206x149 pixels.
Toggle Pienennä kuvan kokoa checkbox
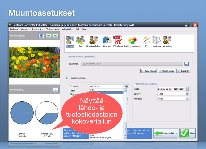tap(135, 84)
